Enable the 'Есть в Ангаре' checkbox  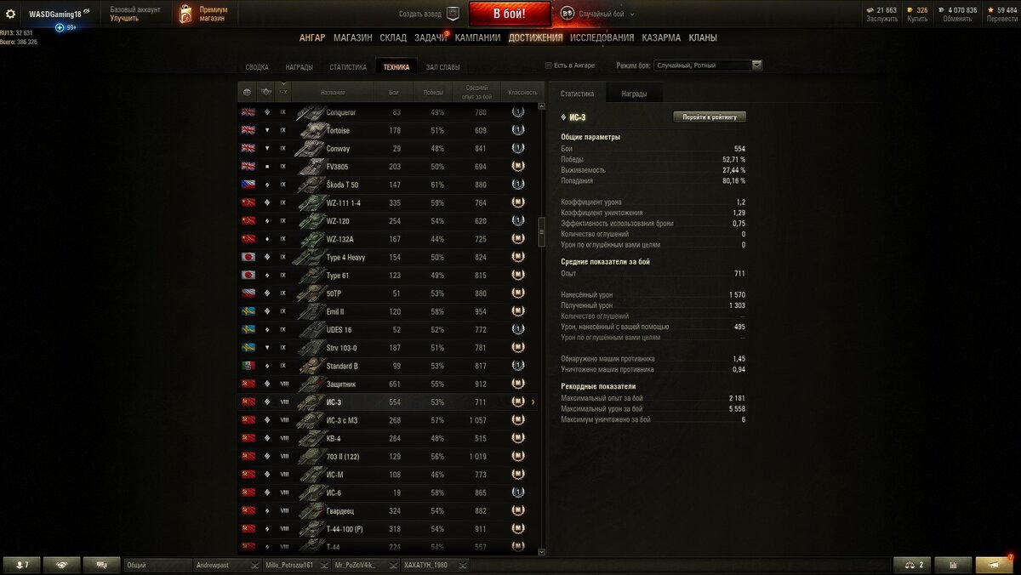pyautogui.click(x=548, y=65)
